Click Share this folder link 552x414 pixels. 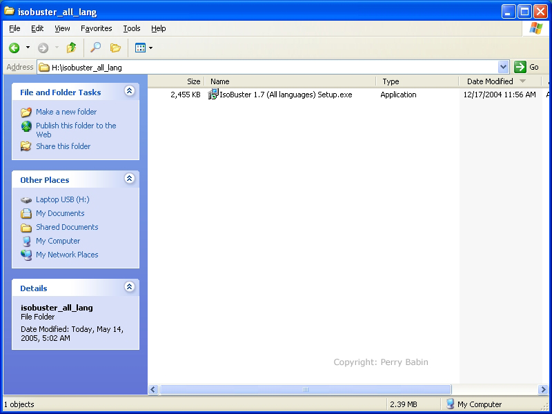pos(63,146)
